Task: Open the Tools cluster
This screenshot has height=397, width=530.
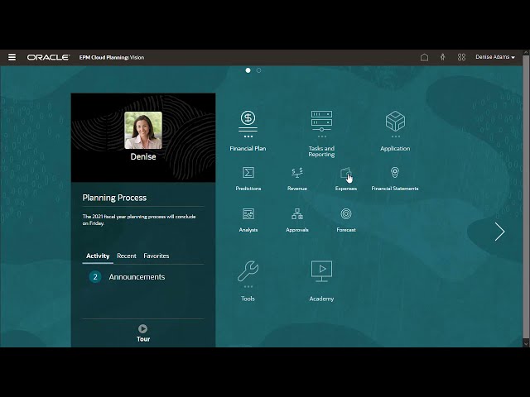Action: [248, 281]
